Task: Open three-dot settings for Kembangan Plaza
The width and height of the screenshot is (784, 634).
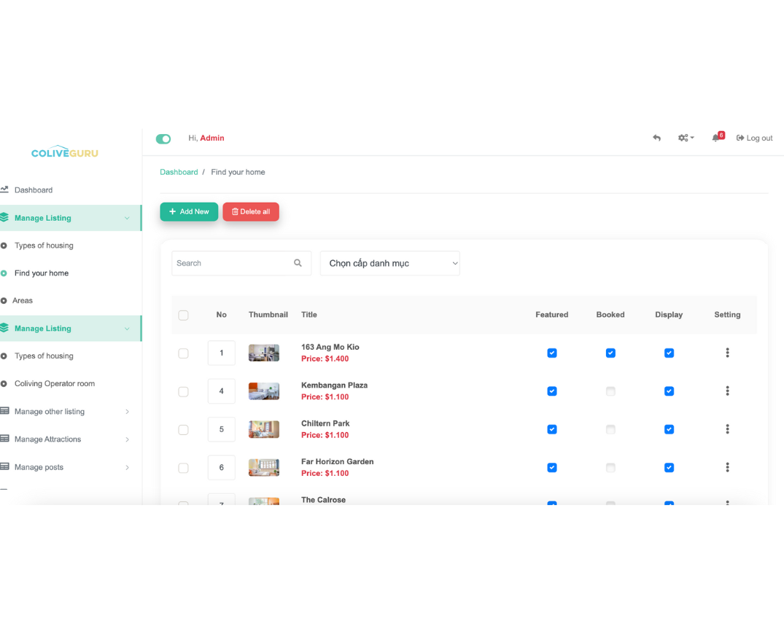Action: 727,391
